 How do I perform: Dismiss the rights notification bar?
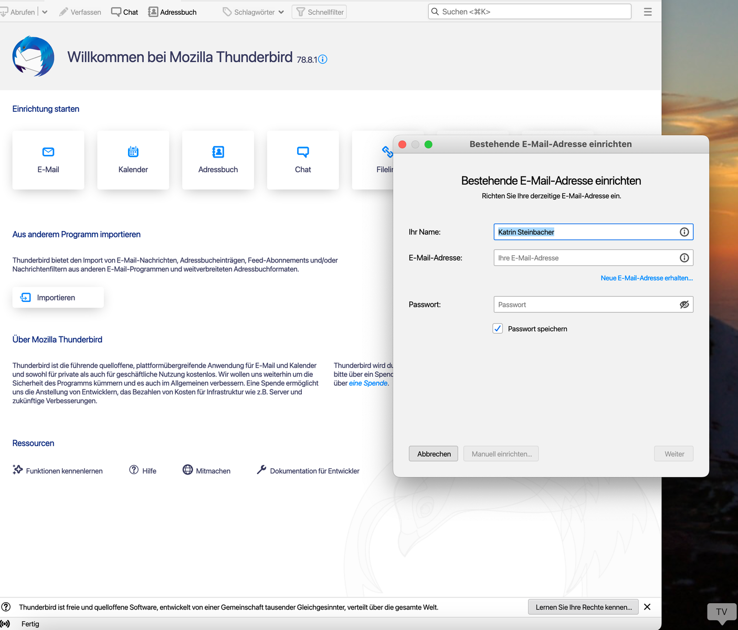point(647,607)
